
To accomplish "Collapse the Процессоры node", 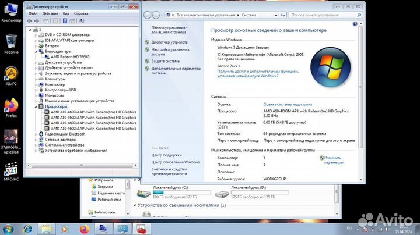I will coord(36,106).
